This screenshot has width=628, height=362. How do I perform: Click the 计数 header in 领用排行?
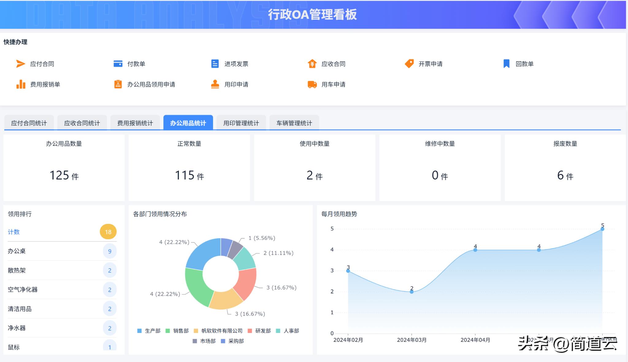coord(14,232)
